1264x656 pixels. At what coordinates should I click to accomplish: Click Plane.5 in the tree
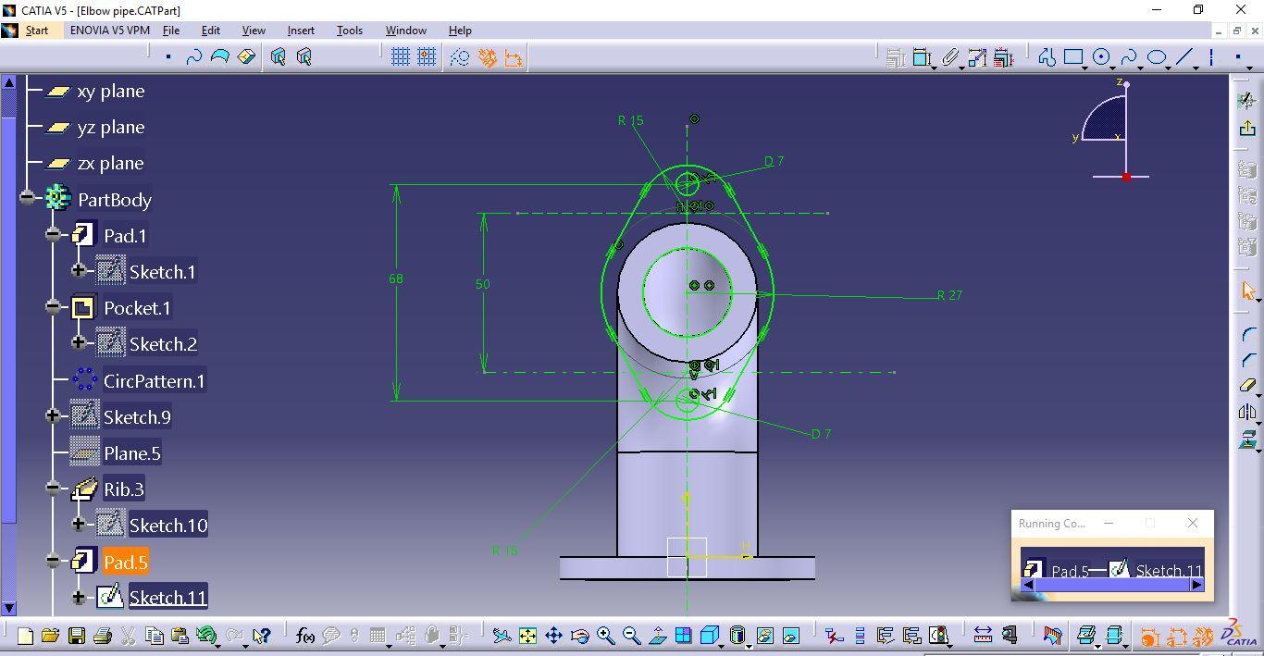click(131, 453)
